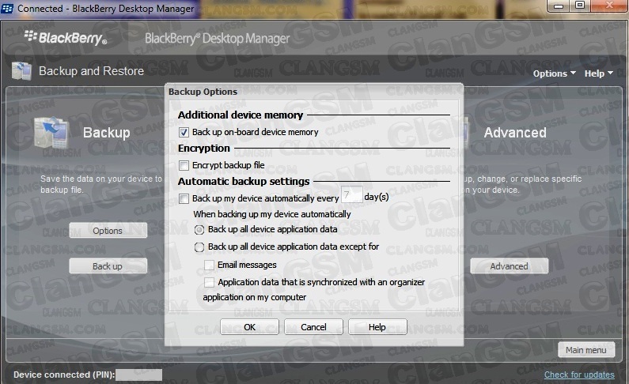The width and height of the screenshot is (629, 384).
Task: Click When backing up my device automatically text
Action: point(272,214)
